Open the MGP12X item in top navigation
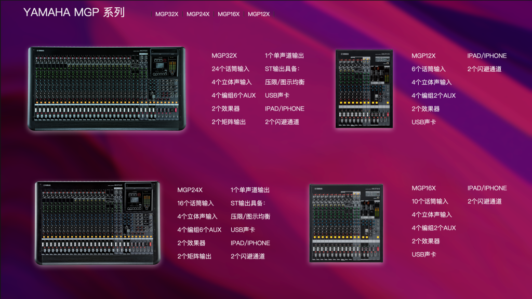Screen dimensions: 532x299 [258, 14]
